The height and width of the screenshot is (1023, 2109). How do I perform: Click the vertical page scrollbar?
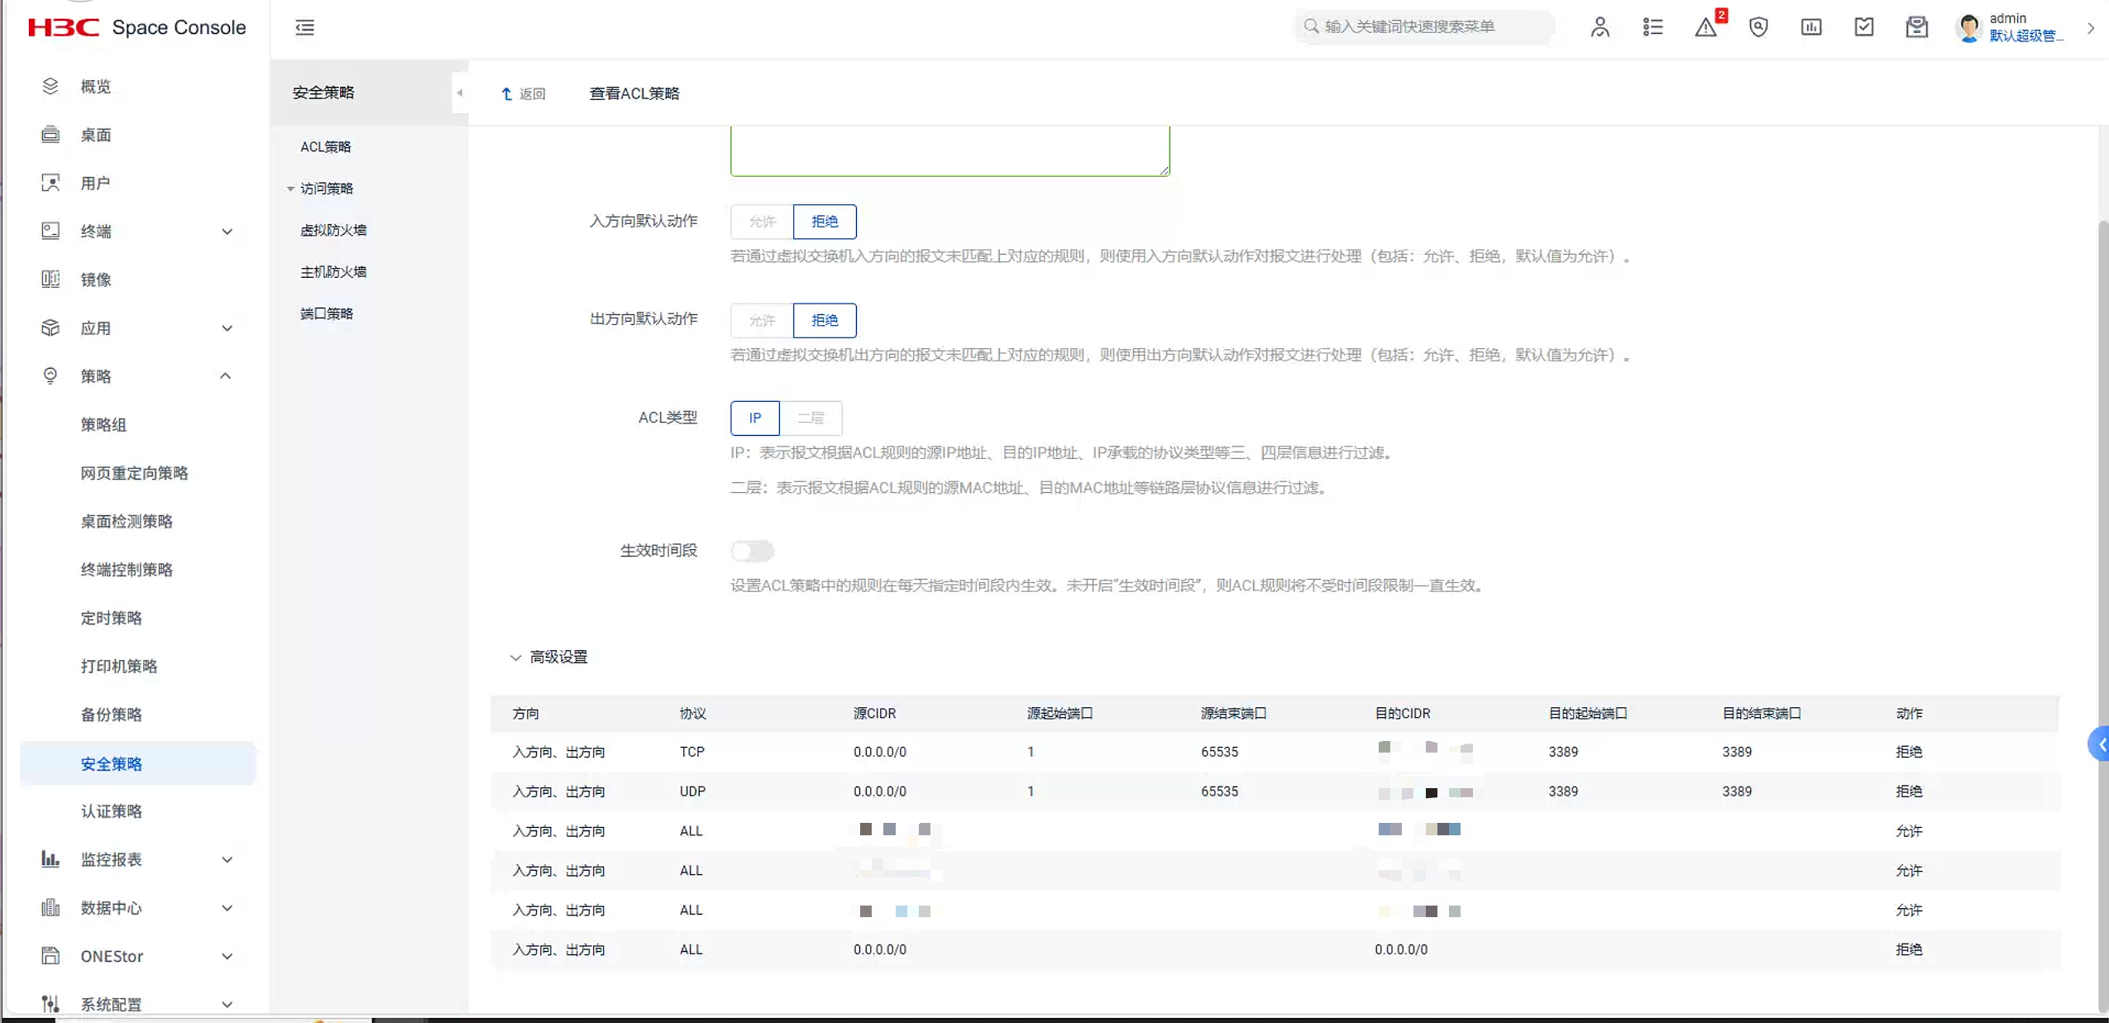coord(2102,579)
